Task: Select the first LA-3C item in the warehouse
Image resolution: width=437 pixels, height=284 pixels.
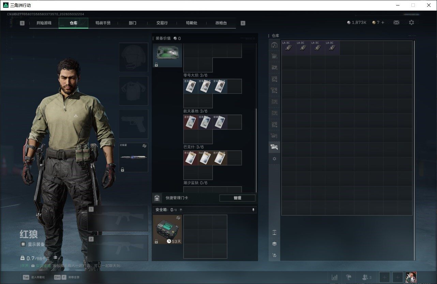Action: pos(288,48)
